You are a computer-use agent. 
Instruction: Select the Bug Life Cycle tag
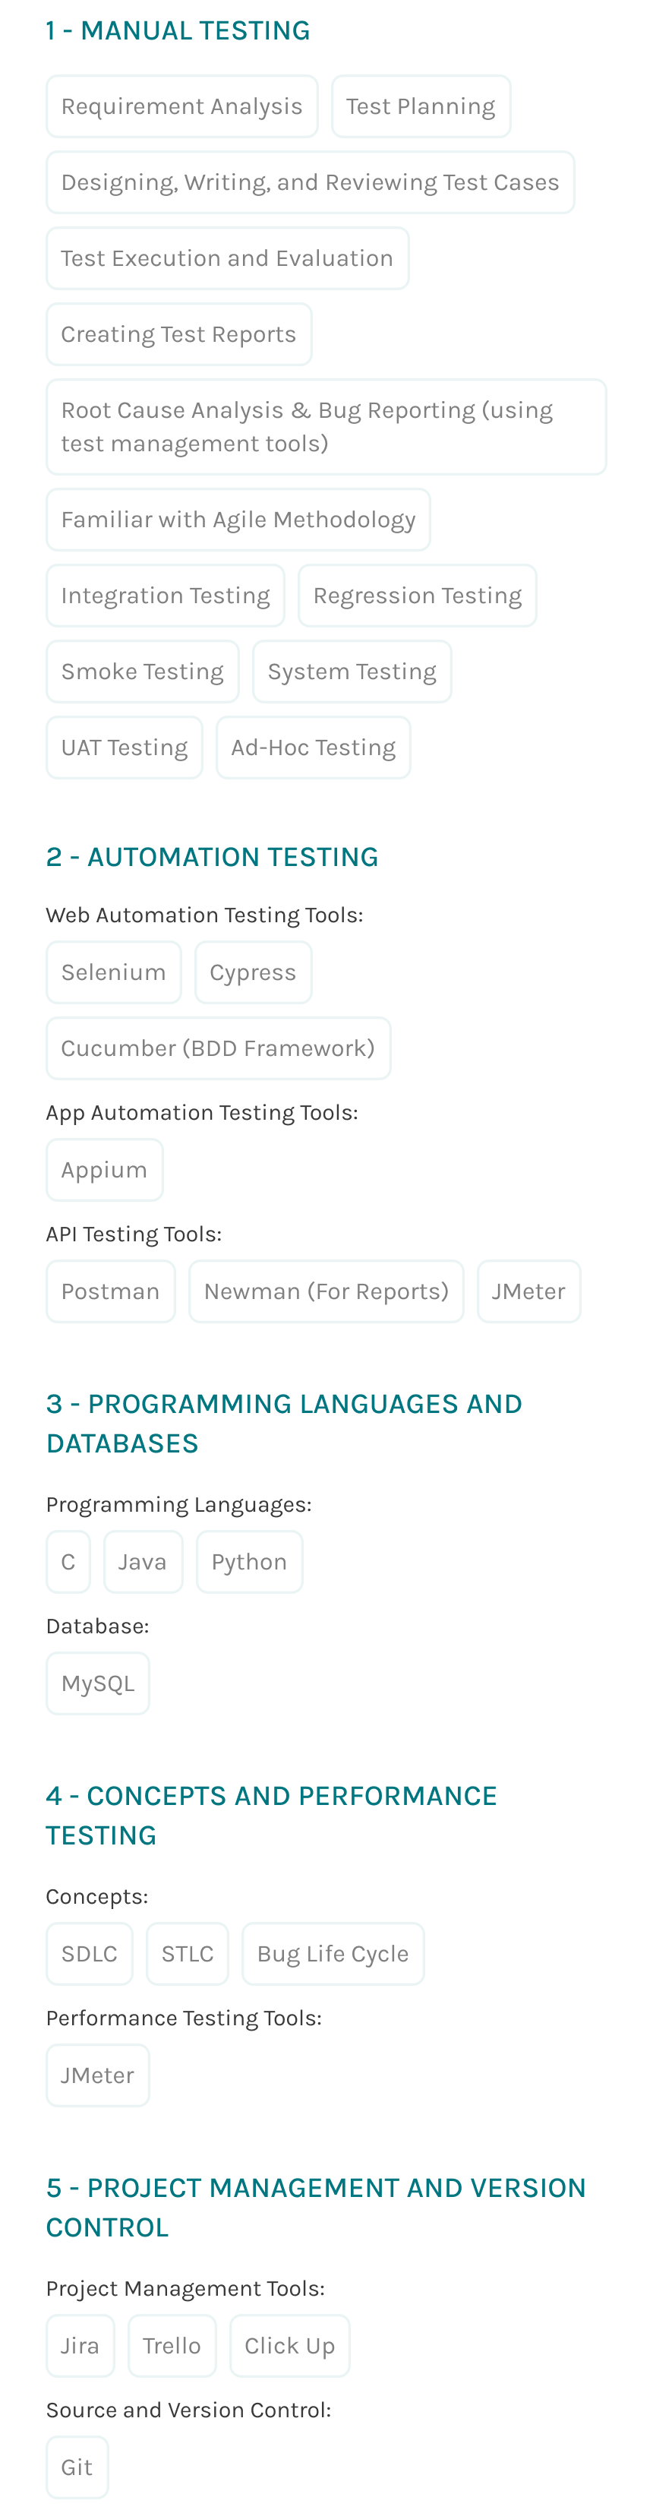point(333,1955)
